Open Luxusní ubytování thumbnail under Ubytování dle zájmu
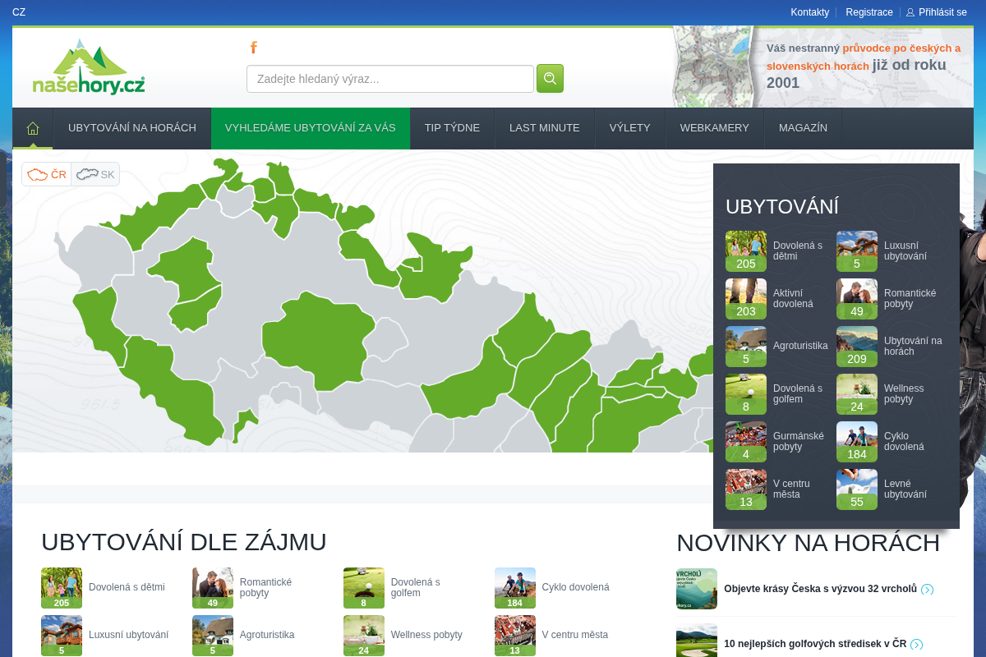 [x=62, y=636]
